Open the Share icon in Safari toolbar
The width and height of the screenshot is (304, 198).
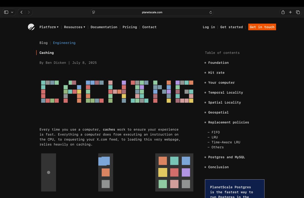(283, 12)
